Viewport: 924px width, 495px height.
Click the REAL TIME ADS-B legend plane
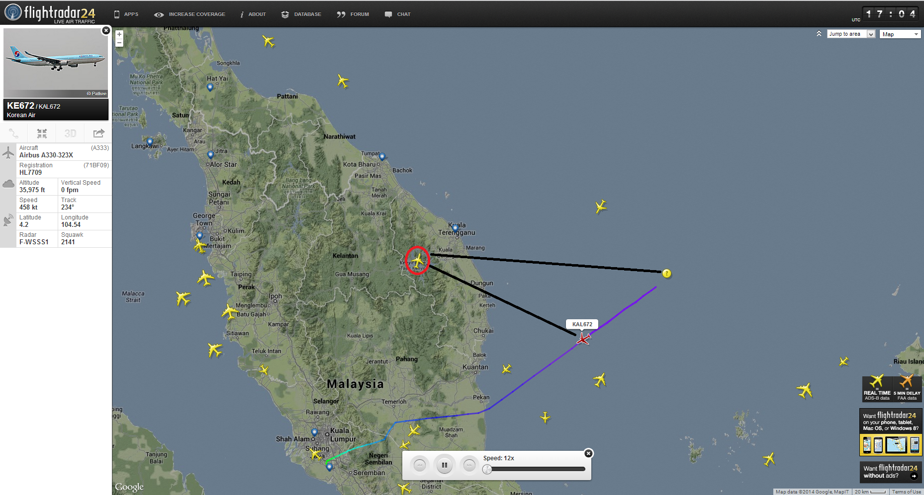[877, 382]
